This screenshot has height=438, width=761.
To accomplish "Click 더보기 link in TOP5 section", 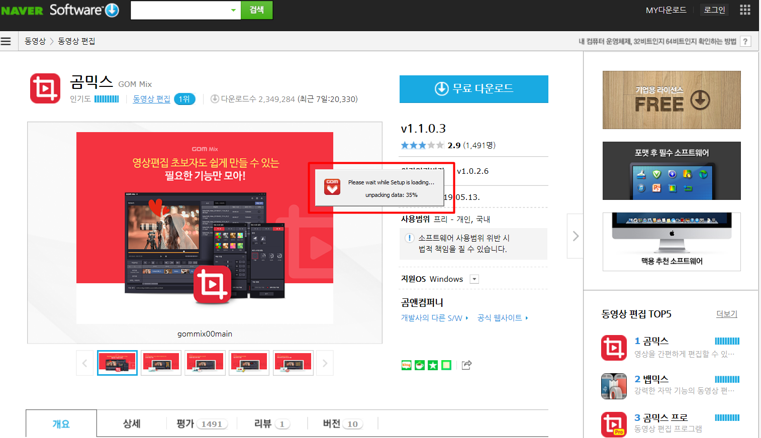I will coord(727,314).
